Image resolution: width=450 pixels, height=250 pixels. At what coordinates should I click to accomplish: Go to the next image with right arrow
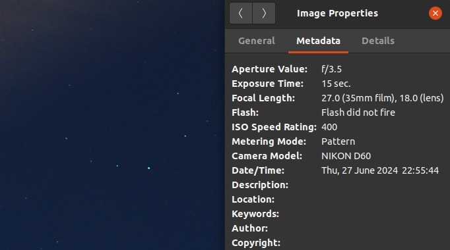(x=264, y=13)
